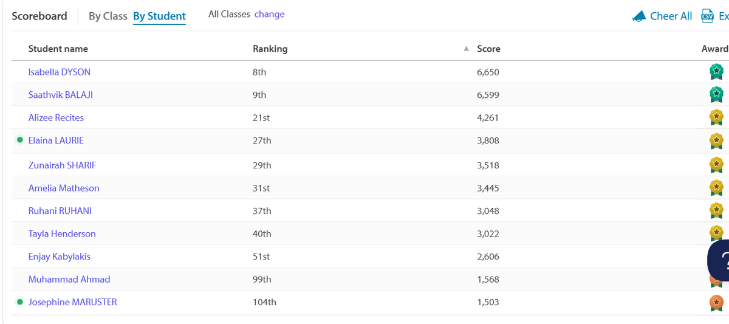The height and width of the screenshot is (324, 729).
Task: Sort using the arrow beside Score
Action: [466, 49]
